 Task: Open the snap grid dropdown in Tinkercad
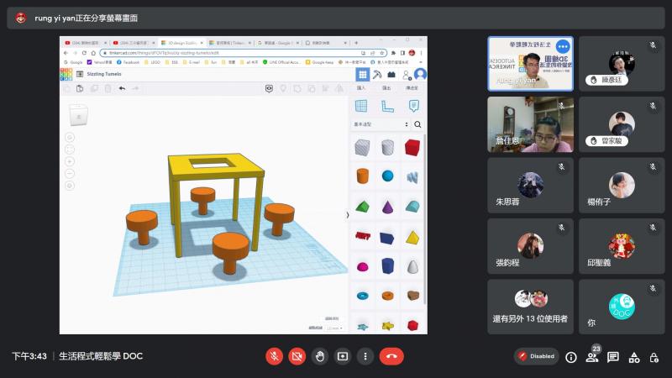pyautogui.click(x=334, y=328)
